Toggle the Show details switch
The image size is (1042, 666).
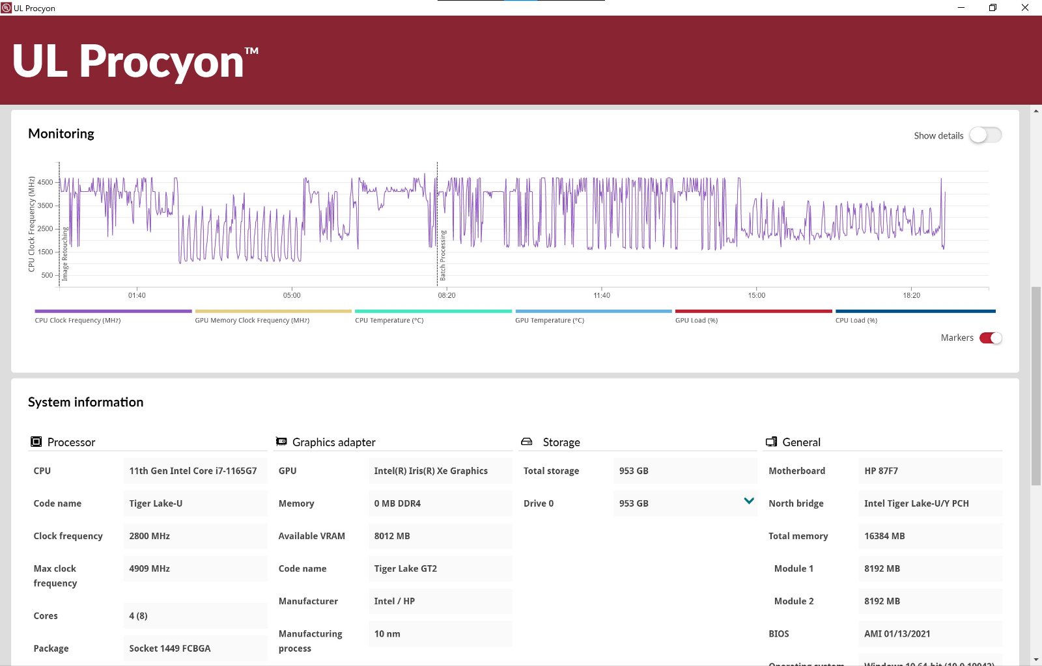point(985,135)
